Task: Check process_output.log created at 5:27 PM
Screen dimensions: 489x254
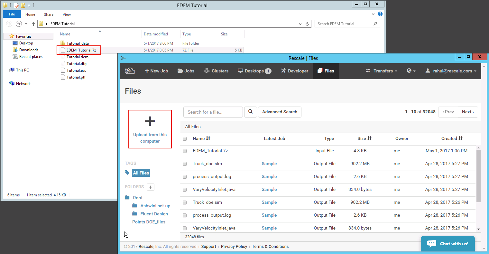Action: pos(185,177)
